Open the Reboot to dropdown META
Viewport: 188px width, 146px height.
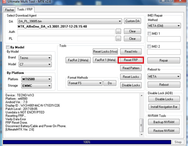click(x=164, y=76)
